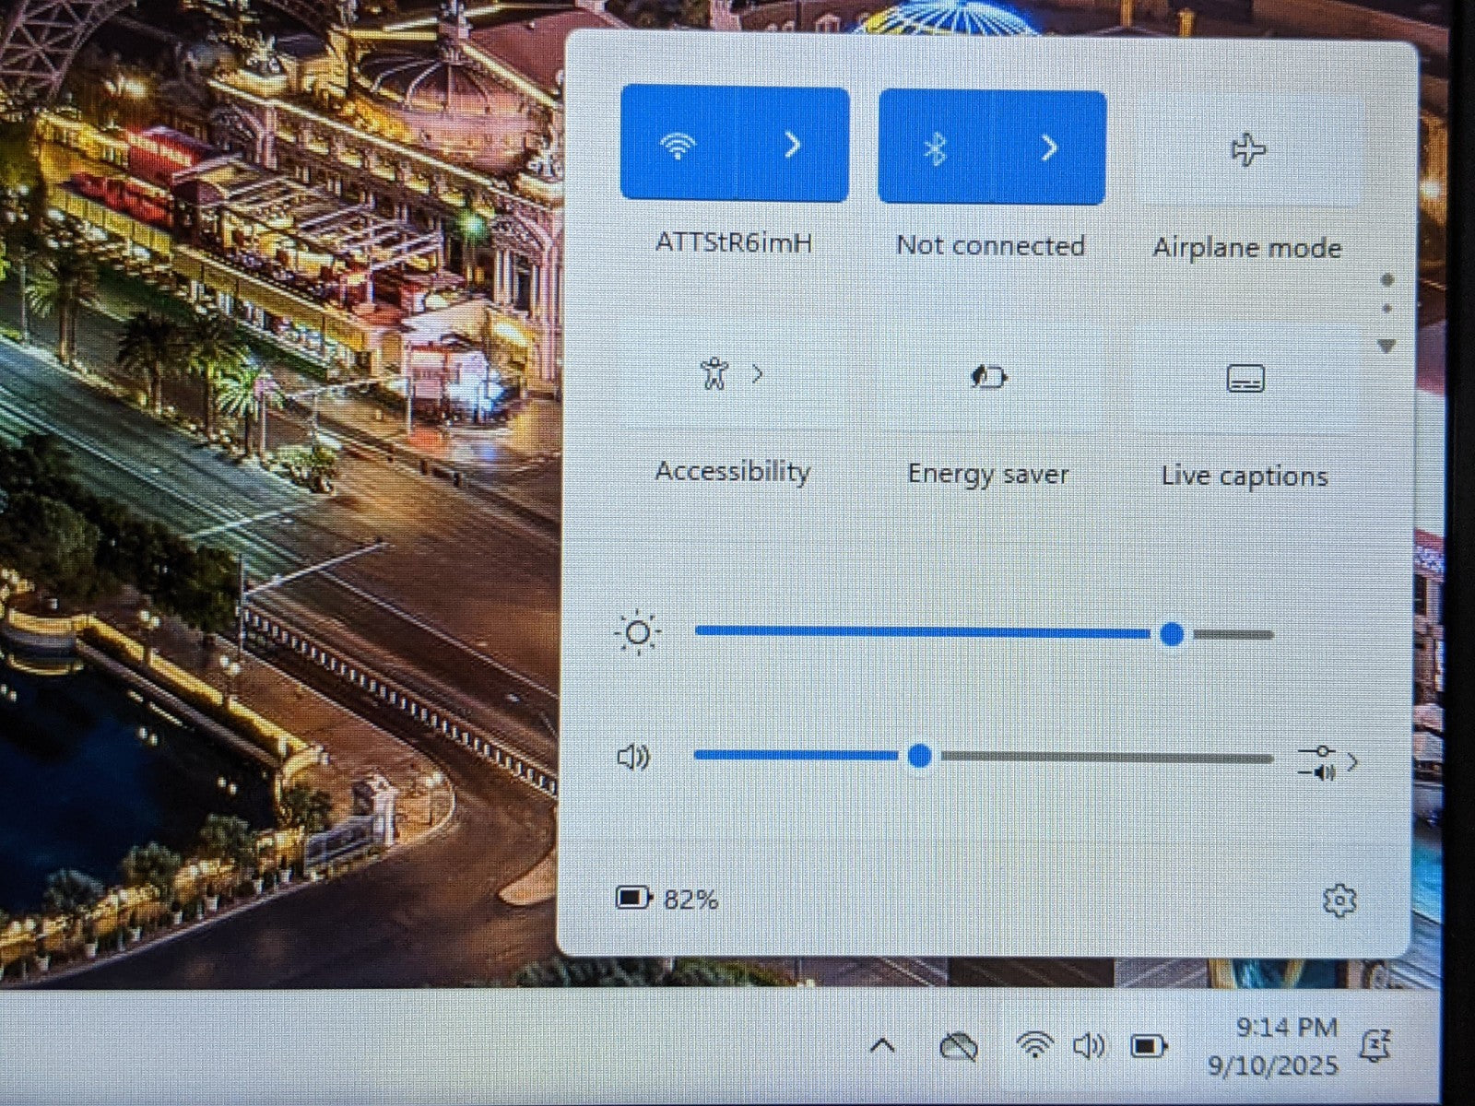Show hidden icons in taskbar tray

click(882, 1046)
